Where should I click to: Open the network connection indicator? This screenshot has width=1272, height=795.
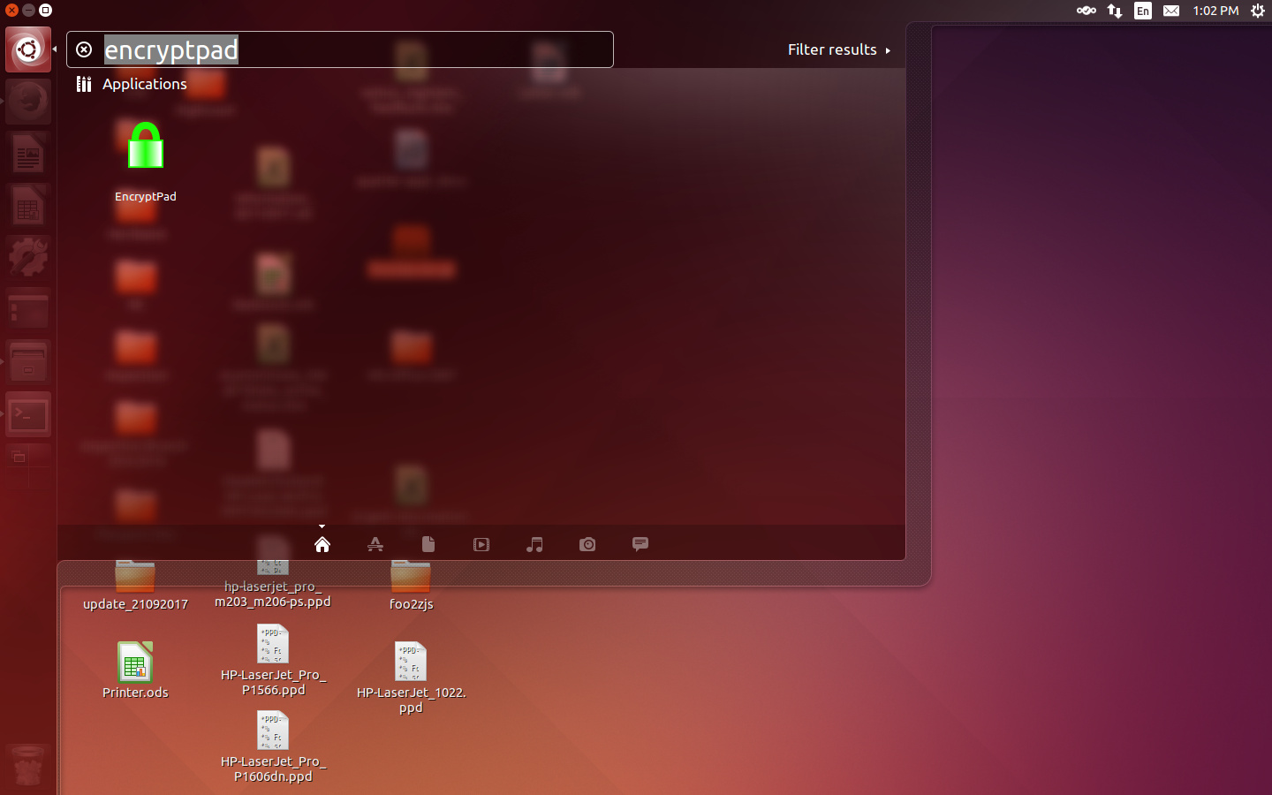coord(1115,11)
